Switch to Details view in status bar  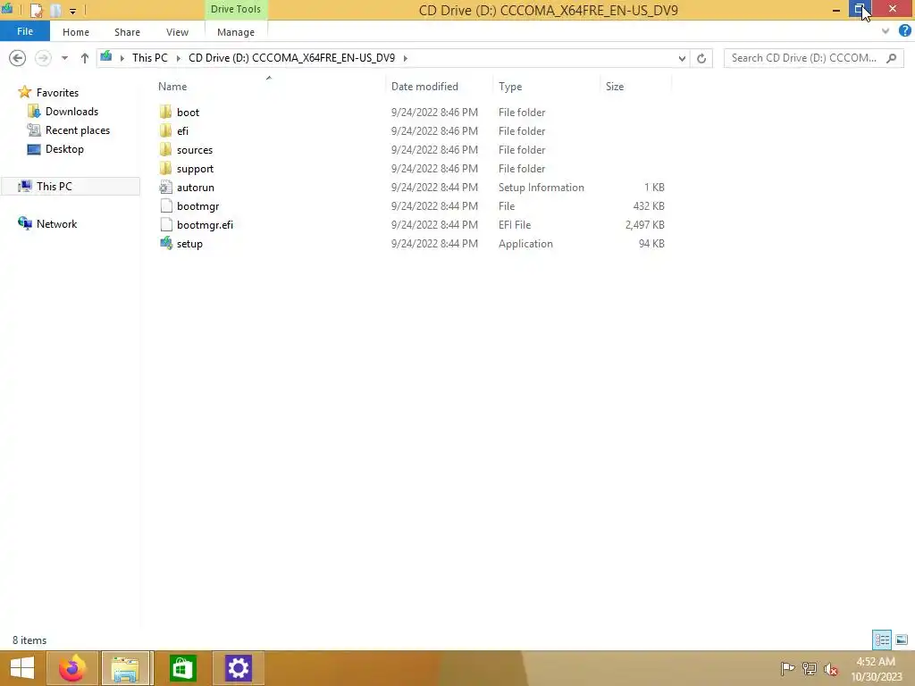point(882,640)
